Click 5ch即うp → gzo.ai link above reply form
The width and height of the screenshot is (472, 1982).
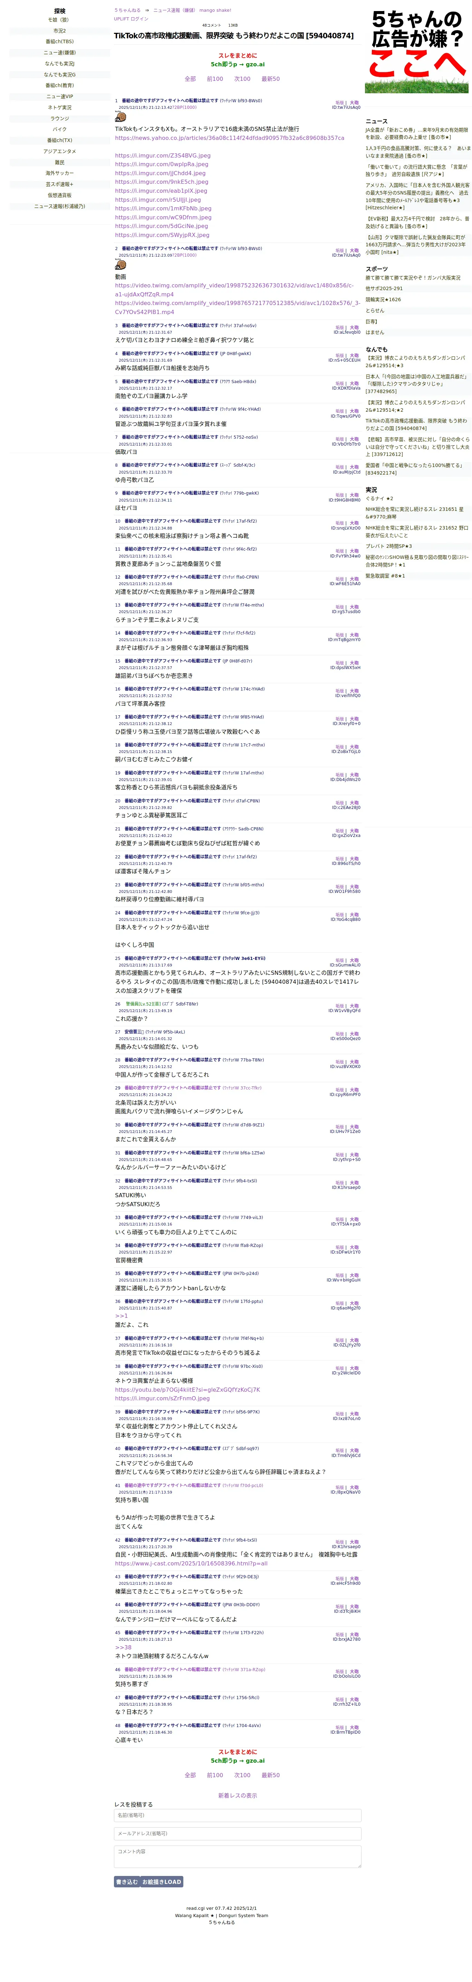pos(238,1760)
